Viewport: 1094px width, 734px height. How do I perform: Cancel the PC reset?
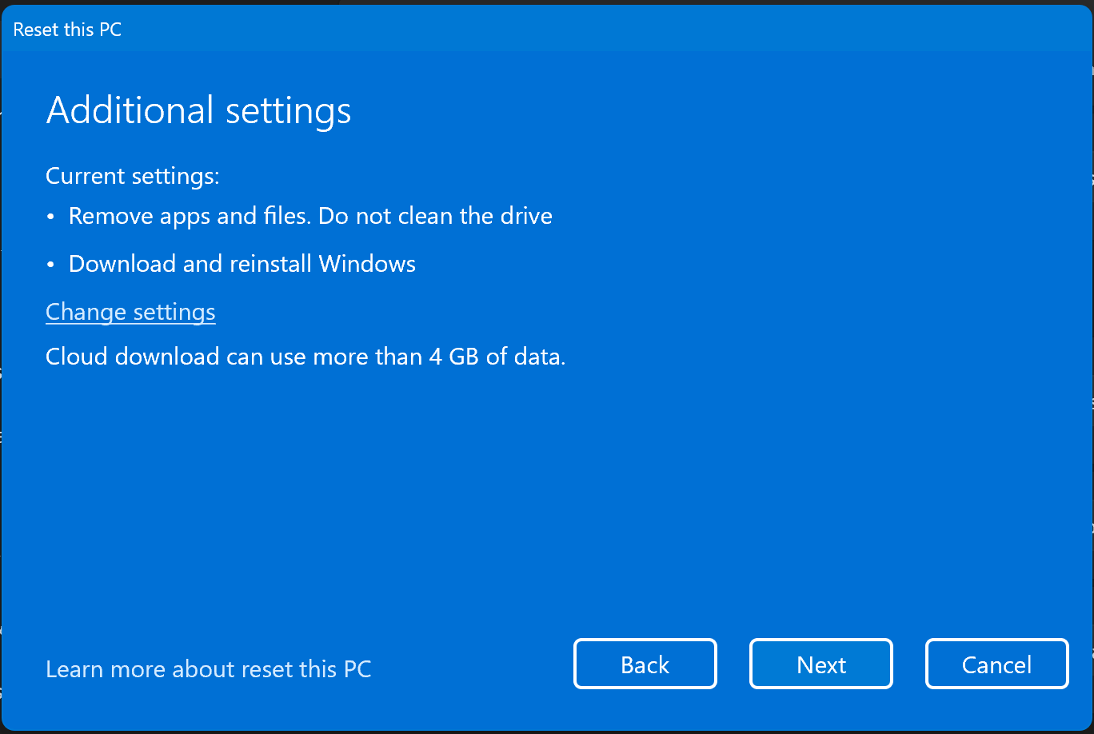click(996, 664)
